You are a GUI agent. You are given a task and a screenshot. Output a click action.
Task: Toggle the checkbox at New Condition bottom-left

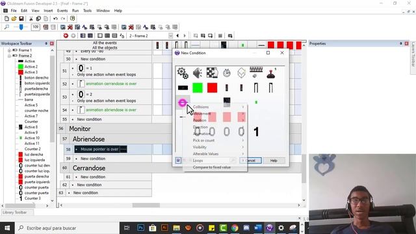coord(178,161)
